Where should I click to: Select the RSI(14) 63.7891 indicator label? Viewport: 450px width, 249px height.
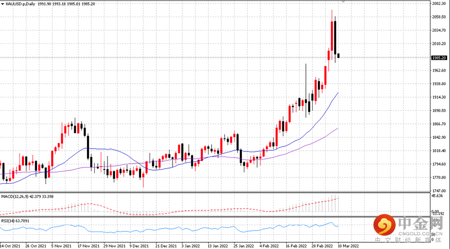click(x=15, y=221)
